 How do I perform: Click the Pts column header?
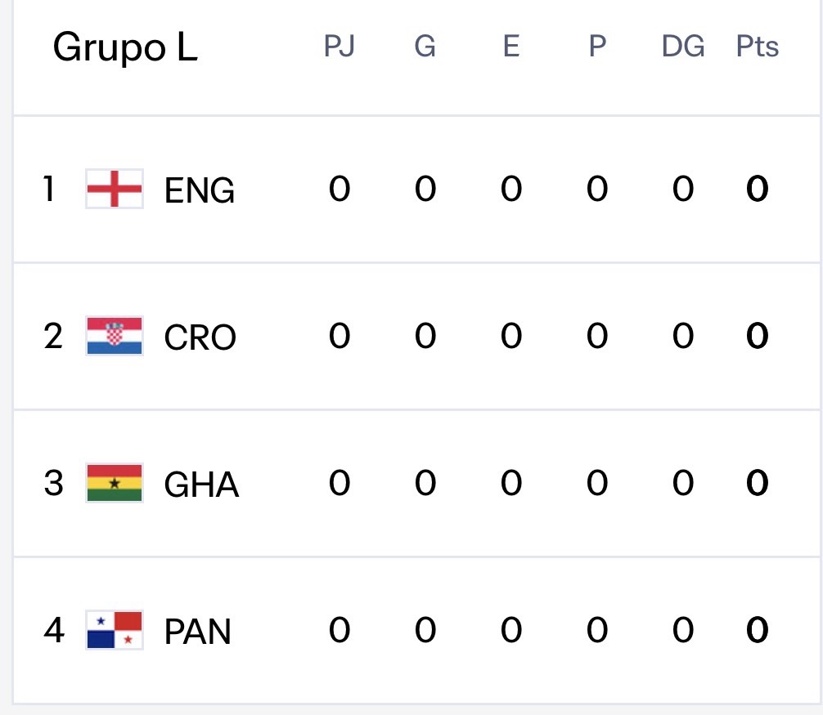(x=757, y=47)
